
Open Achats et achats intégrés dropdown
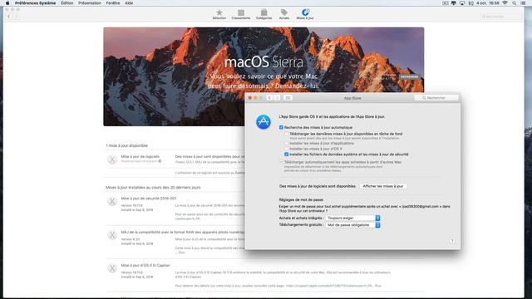point(352,218)
